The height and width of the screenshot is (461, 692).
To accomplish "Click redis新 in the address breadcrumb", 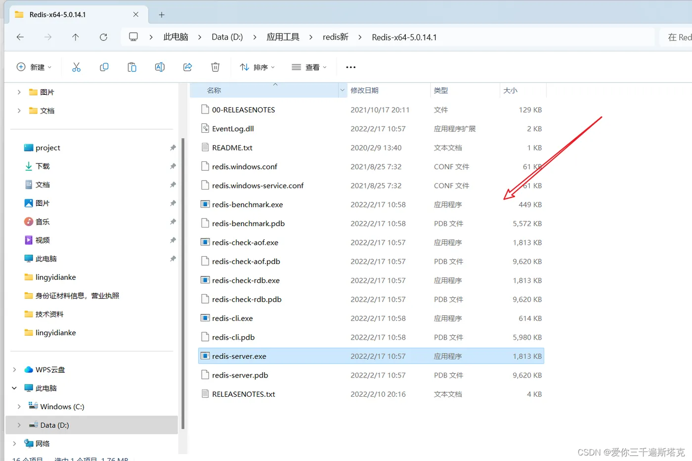I will 336,37.
